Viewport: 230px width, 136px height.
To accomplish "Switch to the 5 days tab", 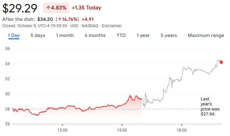I will click(x=38, y=35).
